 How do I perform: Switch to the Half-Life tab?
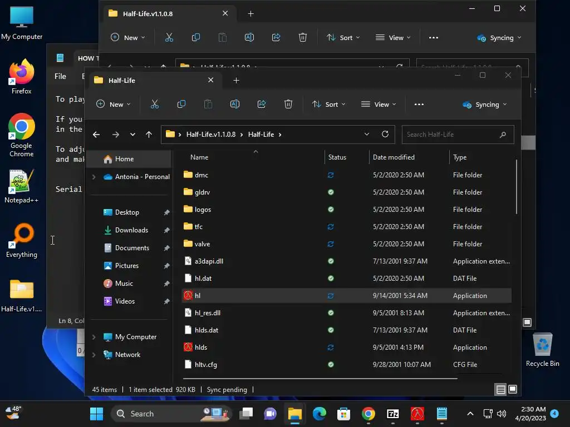pyautogui.click(x=153, y=80)
